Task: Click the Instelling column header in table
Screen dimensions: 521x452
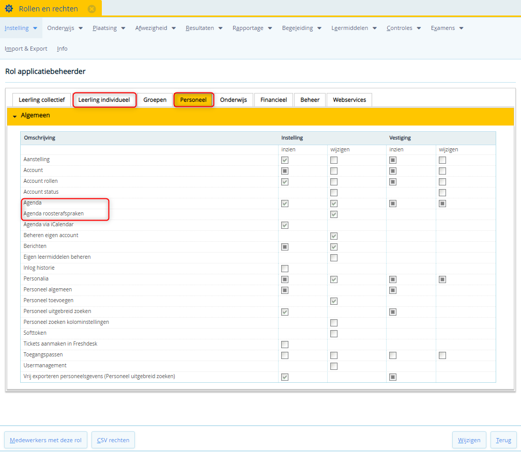Action: pyautogui.click(x=292, y=138)
